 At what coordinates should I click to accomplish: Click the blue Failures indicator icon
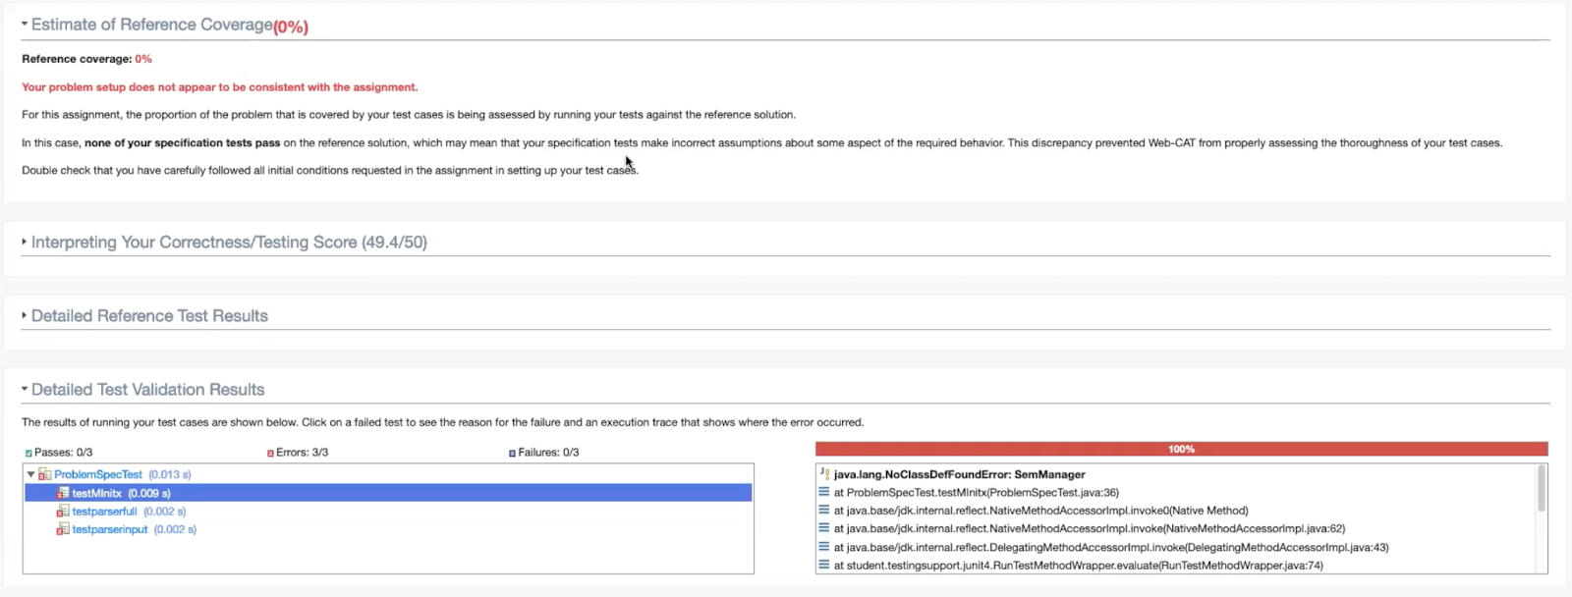pos(512,453)
